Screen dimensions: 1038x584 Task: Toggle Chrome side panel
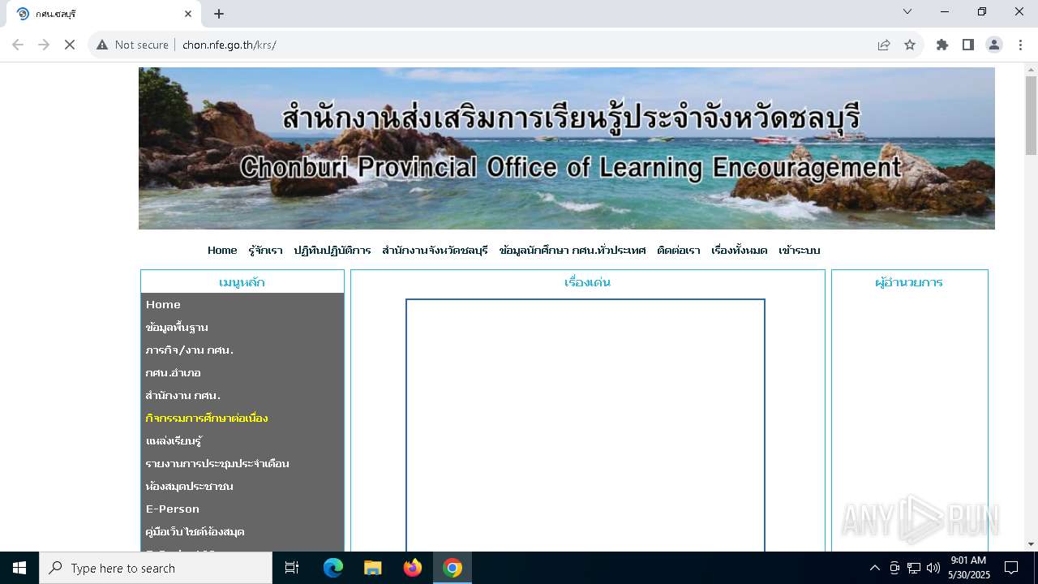(x=968, y=45)
